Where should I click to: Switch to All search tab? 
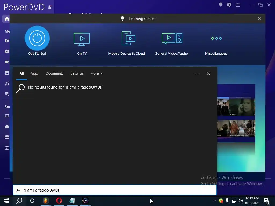21,73
